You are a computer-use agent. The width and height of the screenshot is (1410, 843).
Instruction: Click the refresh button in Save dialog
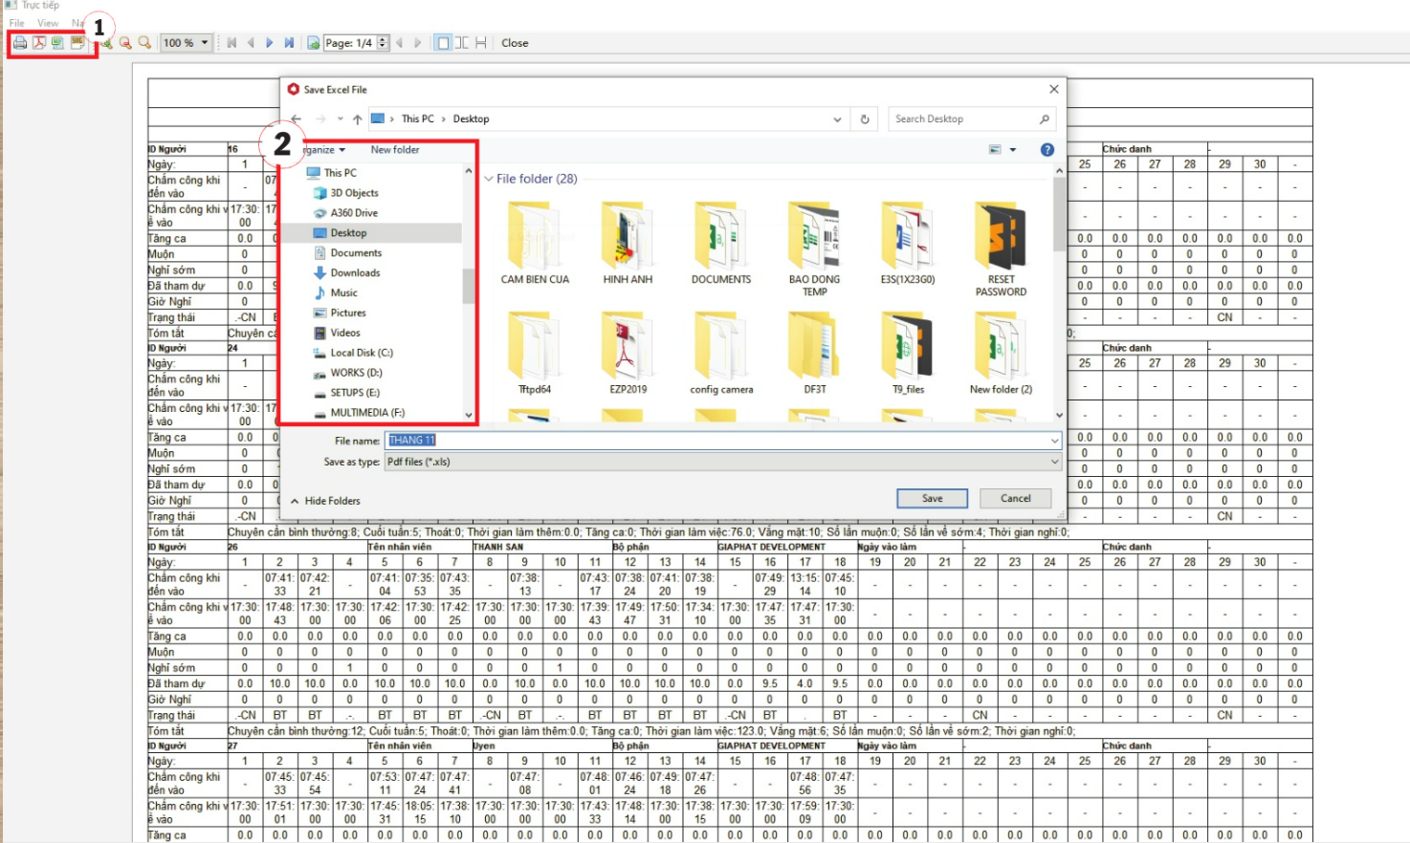click(x=865, y=119)
